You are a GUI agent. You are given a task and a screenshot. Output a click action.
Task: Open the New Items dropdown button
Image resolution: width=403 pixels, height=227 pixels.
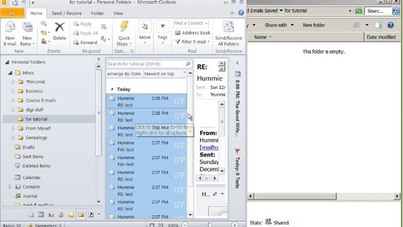tap(27, 33)
